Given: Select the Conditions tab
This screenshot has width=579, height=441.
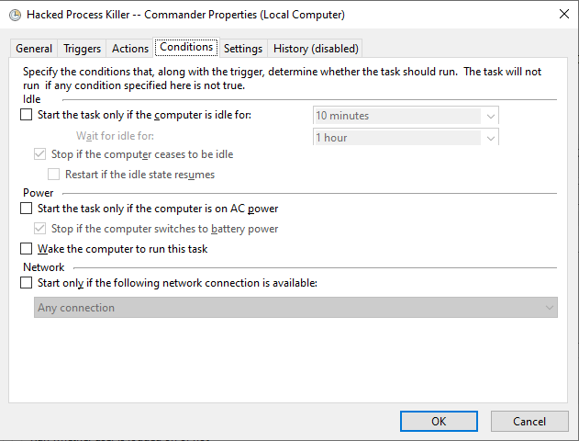Looking at the screenshot, I should [x=186, y=47].
